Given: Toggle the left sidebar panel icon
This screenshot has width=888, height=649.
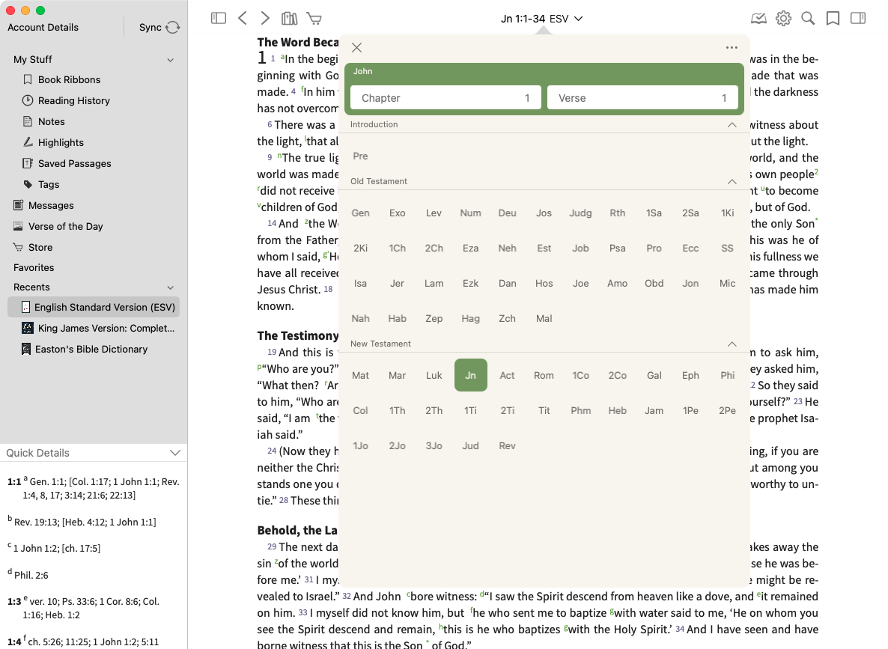Looking at the screenshot, I should [x=219, y=18].
